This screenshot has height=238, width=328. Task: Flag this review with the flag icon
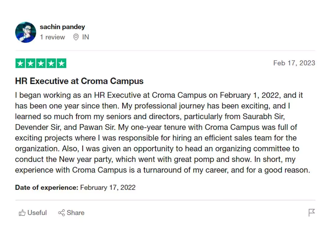312,213
